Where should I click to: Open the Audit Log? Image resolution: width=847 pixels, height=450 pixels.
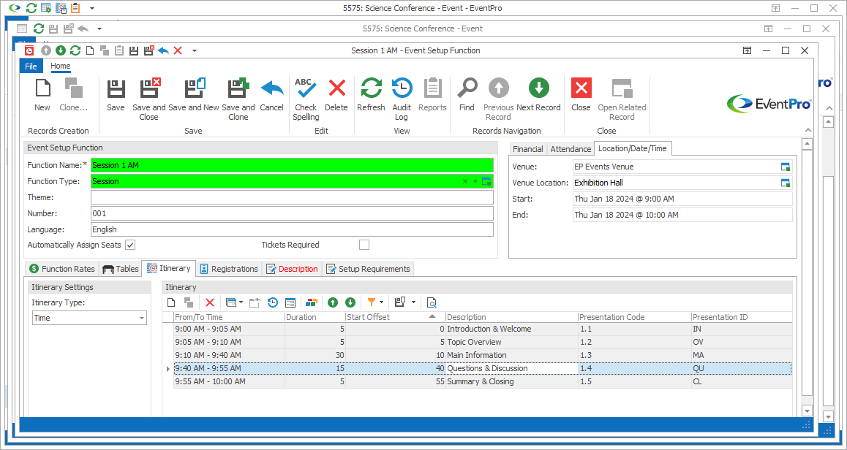coord(402,99)
